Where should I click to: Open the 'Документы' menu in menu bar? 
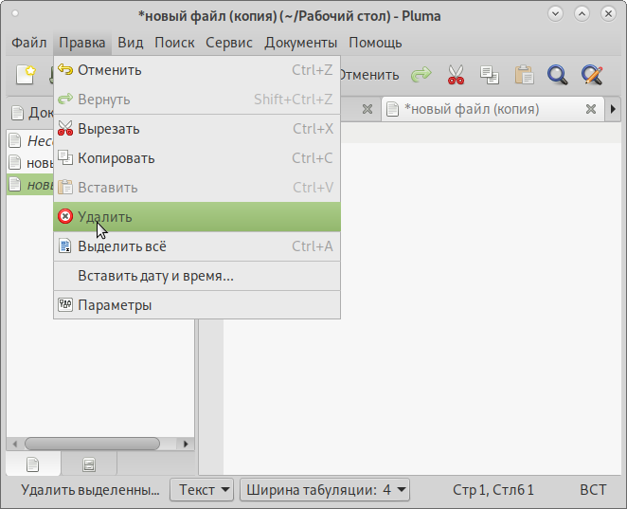(x=300, y=43)
